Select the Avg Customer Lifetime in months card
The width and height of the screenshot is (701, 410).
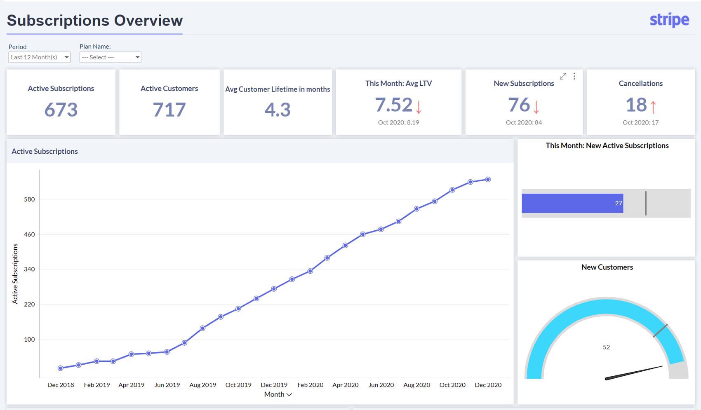(278, 102)
